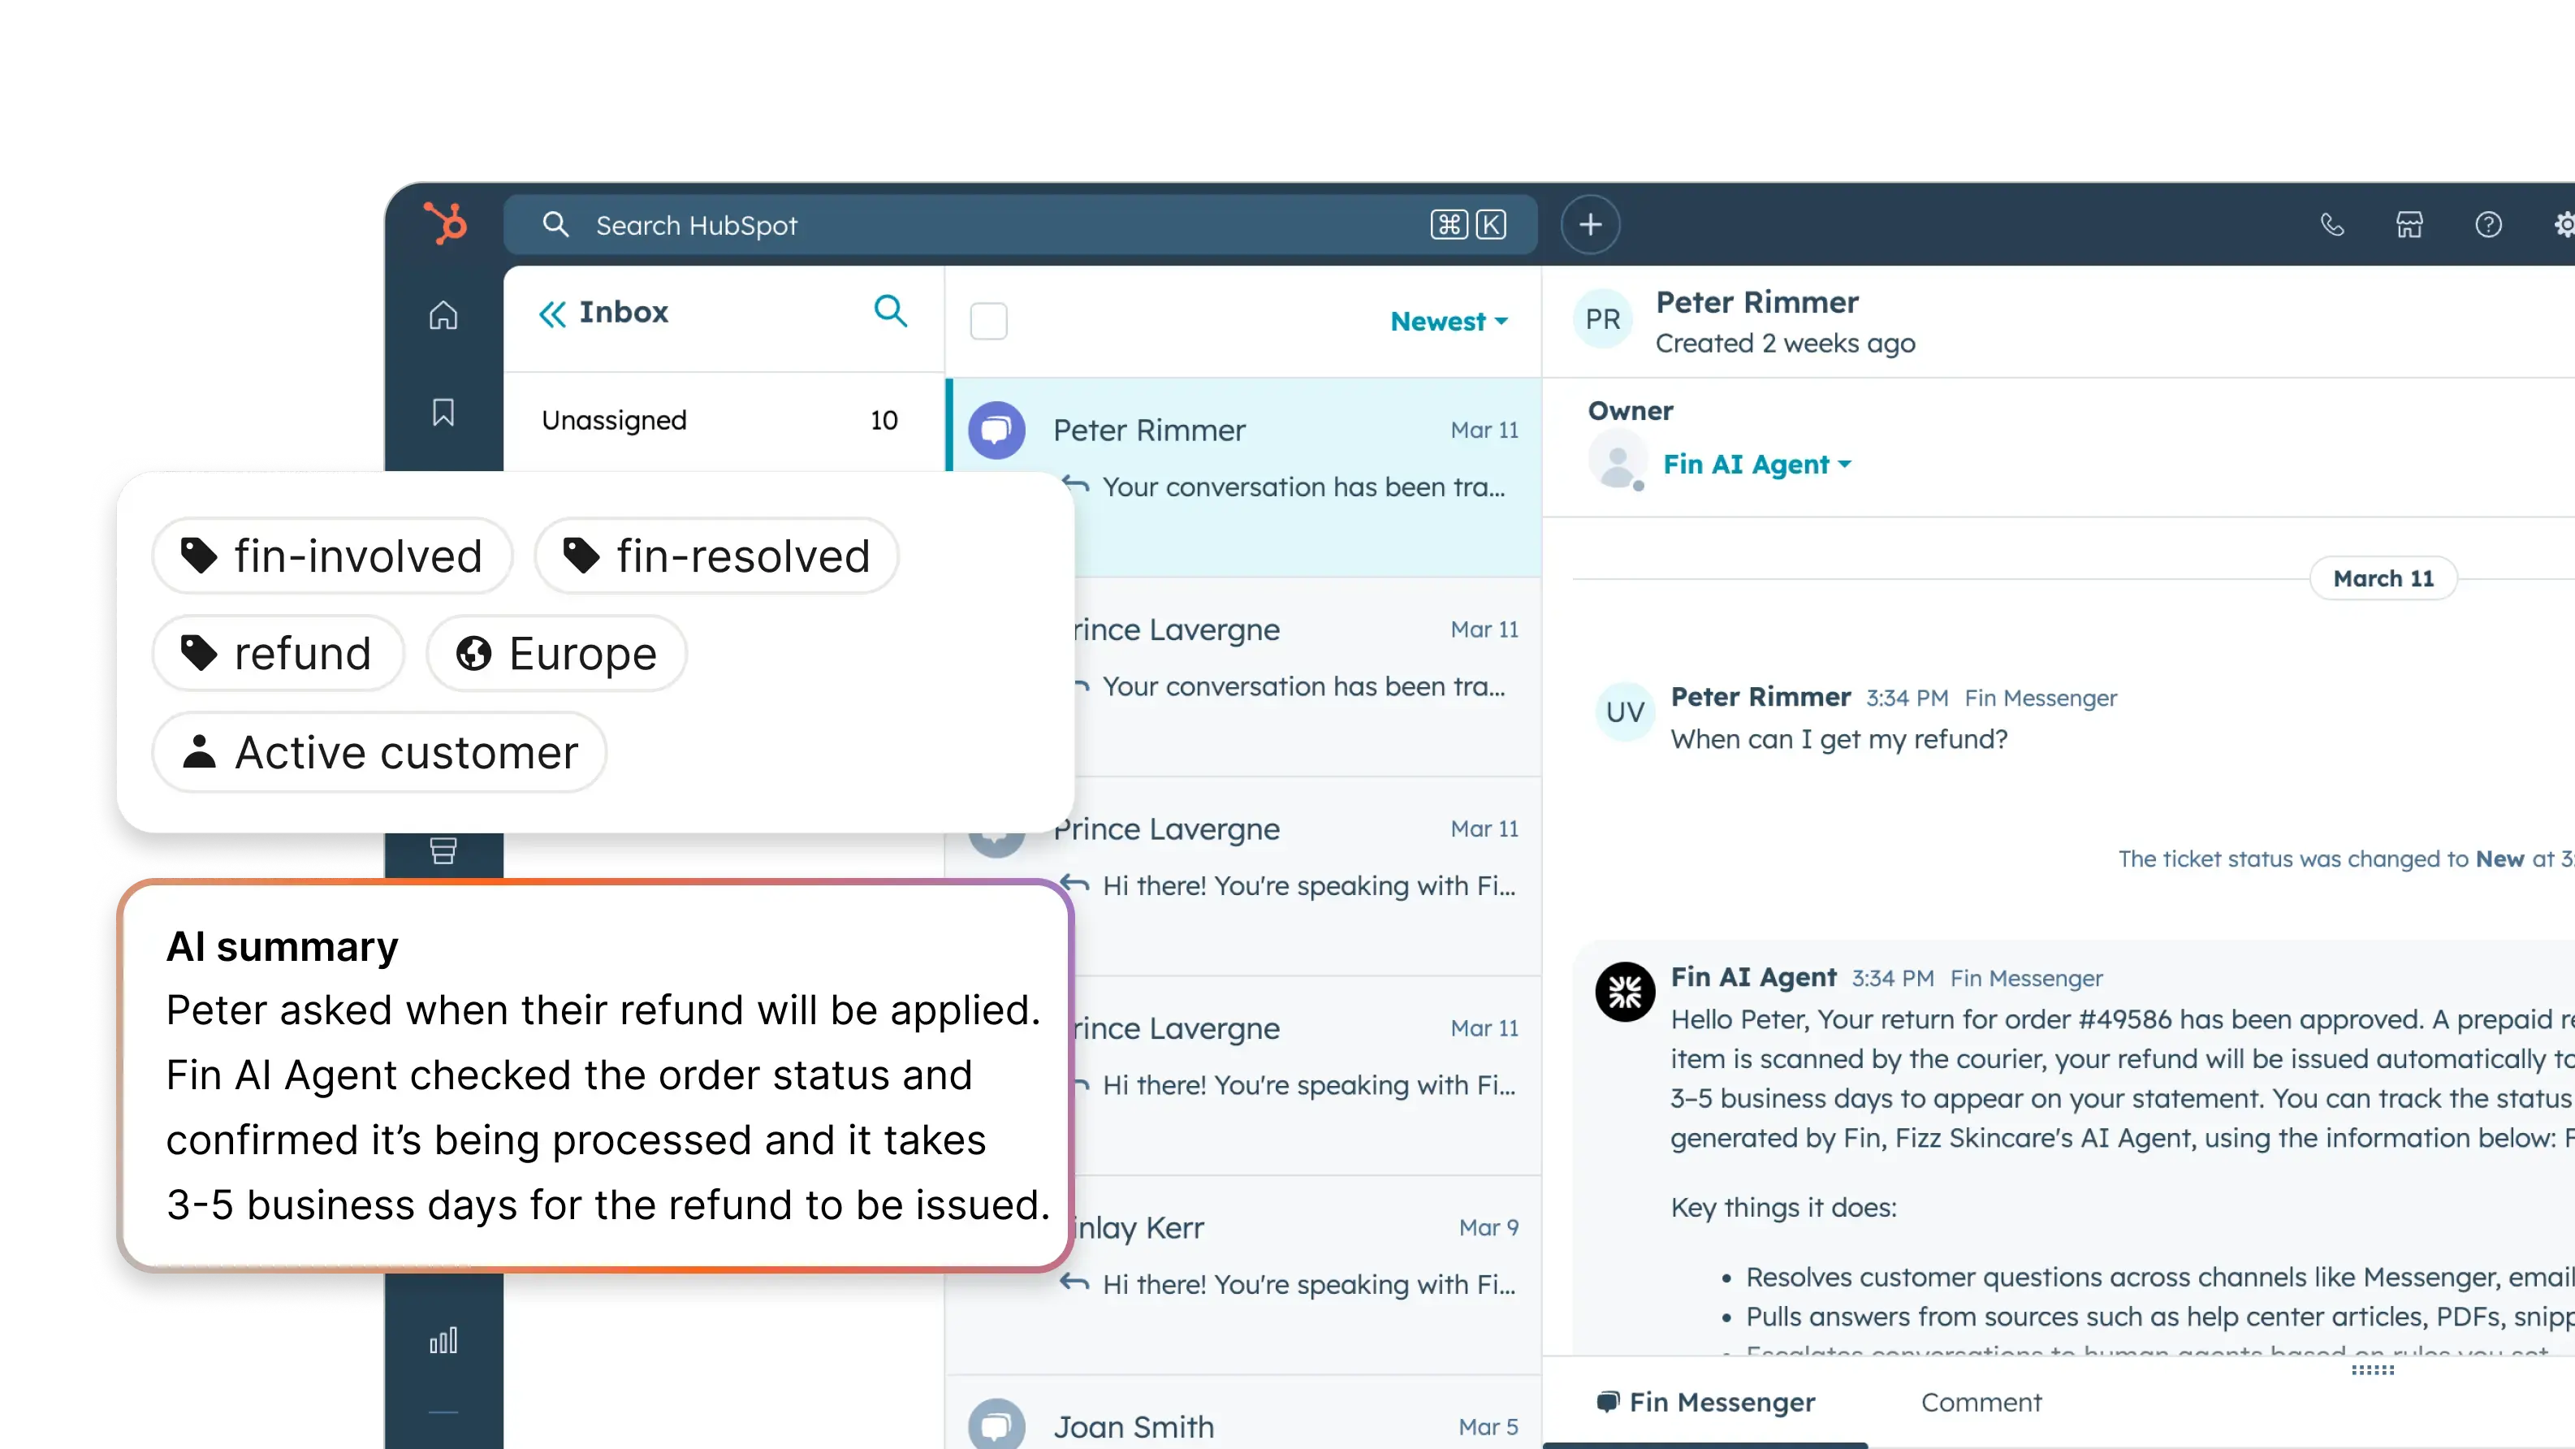Click the fin-resolved tag
Viewport: 2575px width, 1449px height.
click(x=717, y=556)
